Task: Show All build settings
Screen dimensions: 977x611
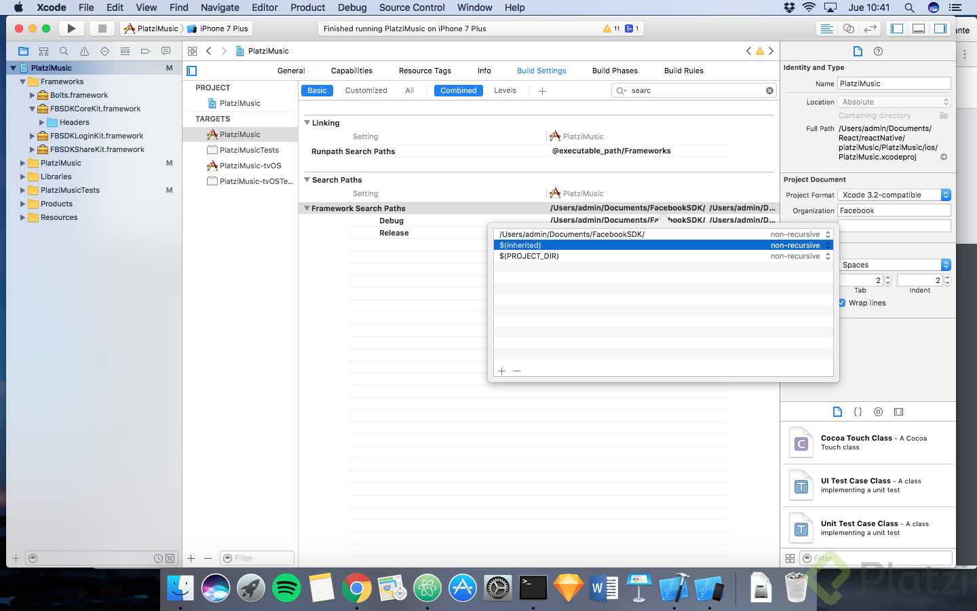Action: click(x=410, y=90)
